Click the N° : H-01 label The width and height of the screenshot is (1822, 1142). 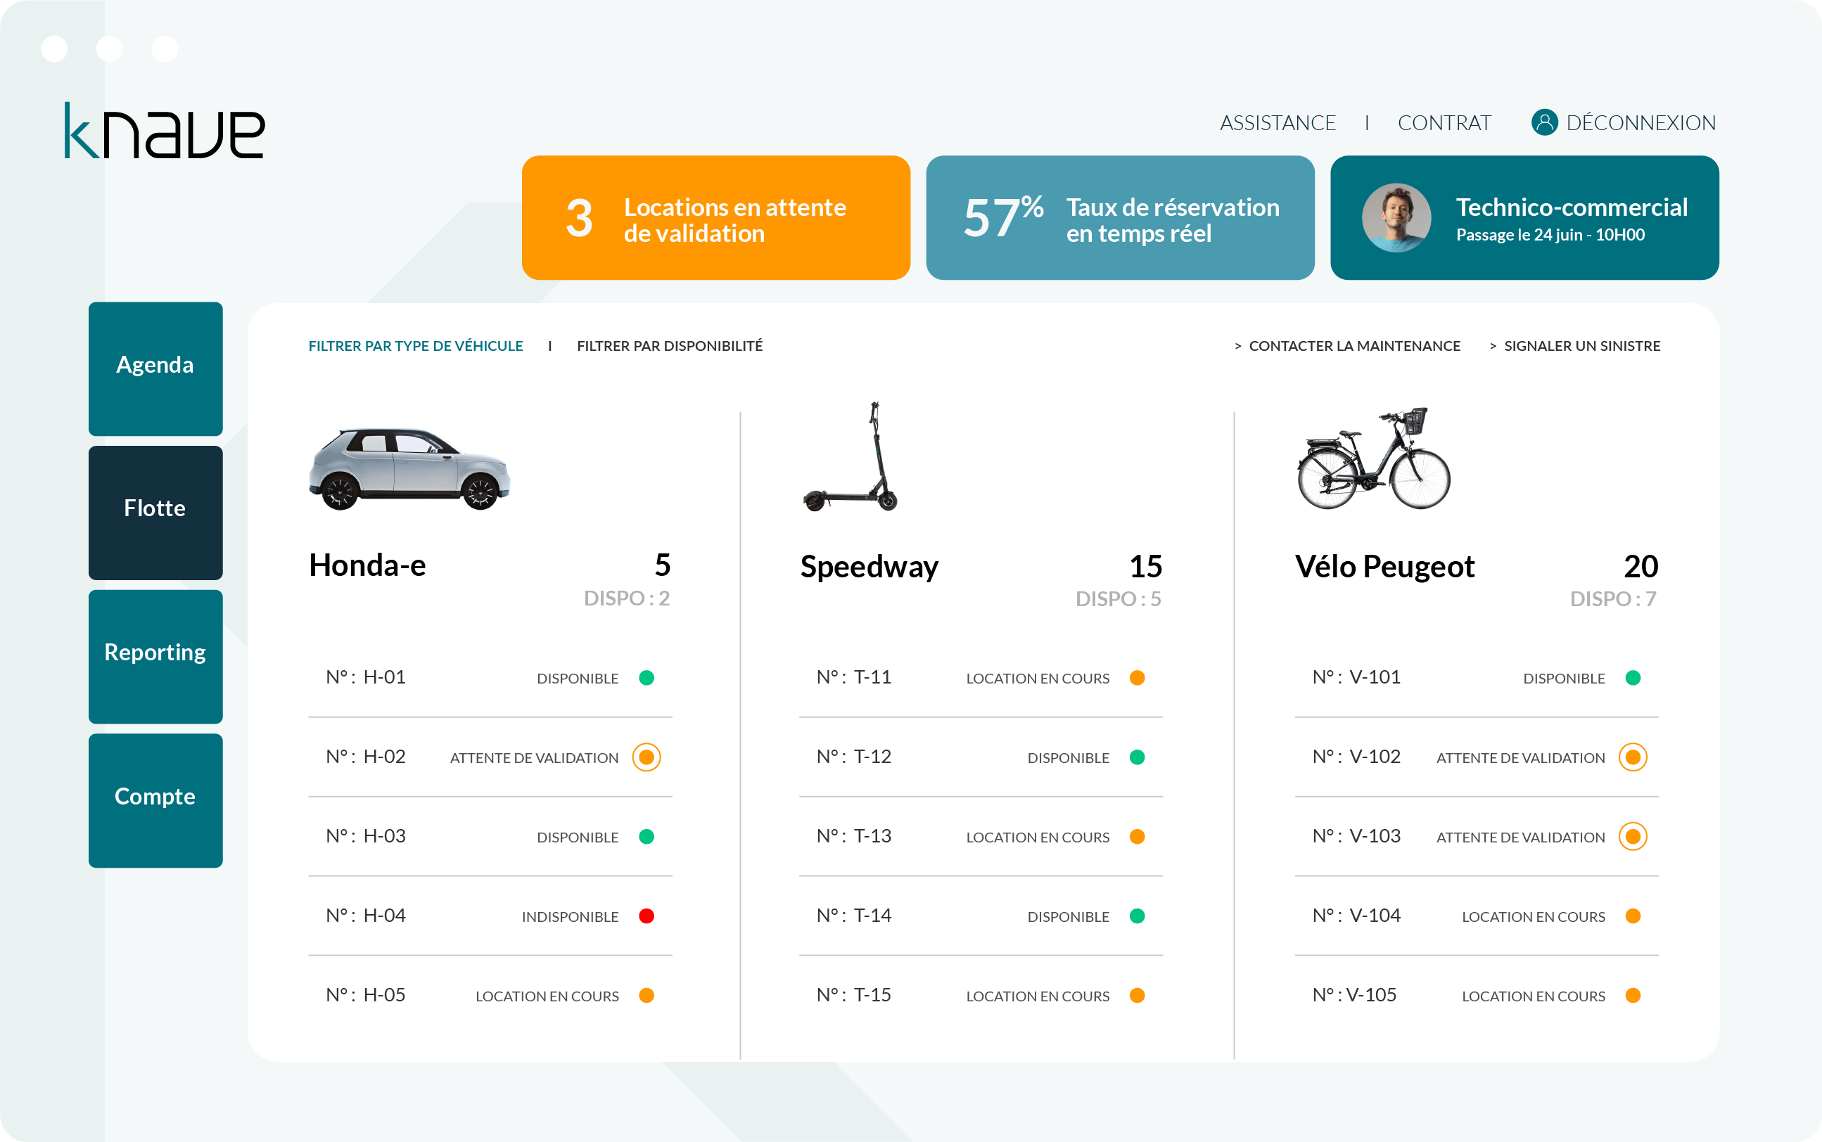(366, 676)
